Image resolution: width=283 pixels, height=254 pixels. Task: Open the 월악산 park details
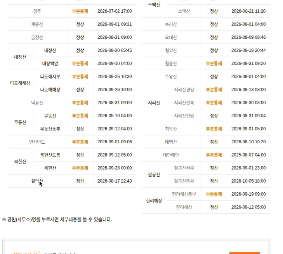coord(171,50)
